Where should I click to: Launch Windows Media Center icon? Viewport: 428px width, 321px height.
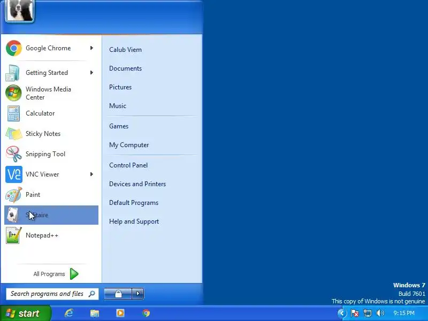click(x=13, y=93)
